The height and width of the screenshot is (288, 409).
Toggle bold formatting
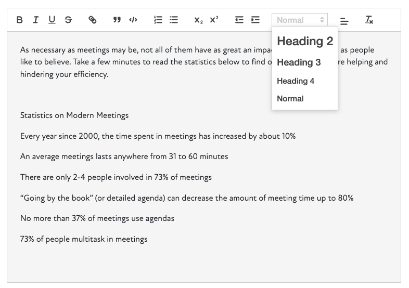click(x=20, y=20)
